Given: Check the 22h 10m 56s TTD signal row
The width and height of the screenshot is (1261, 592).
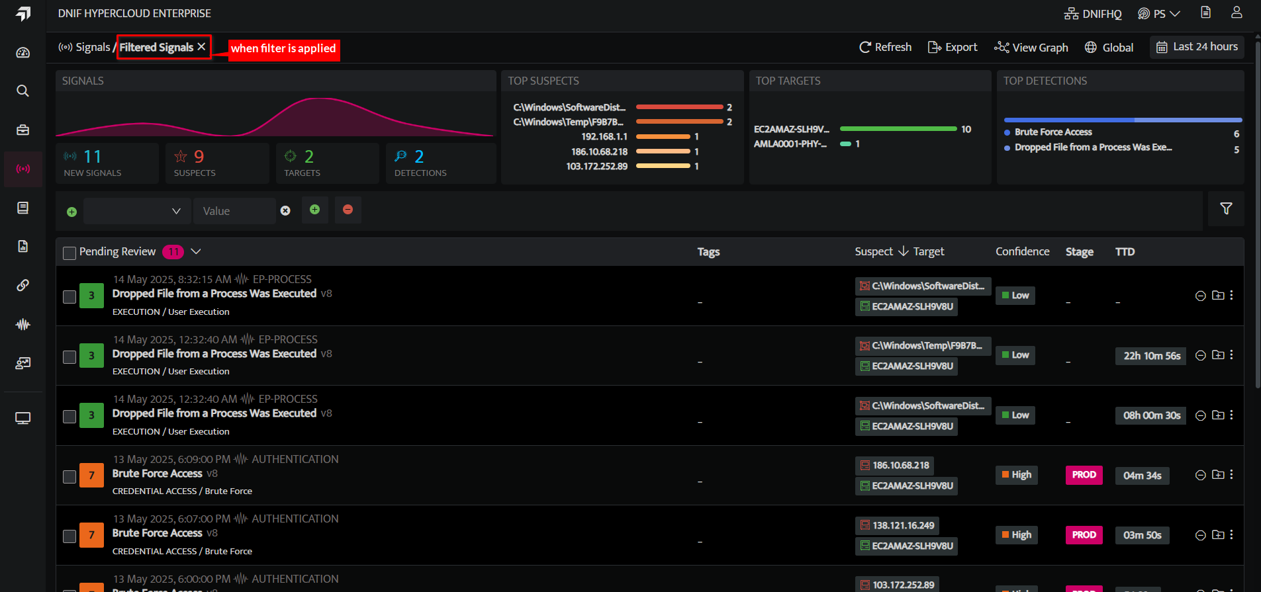Looking at the screenshot, I should coord(70,357).
